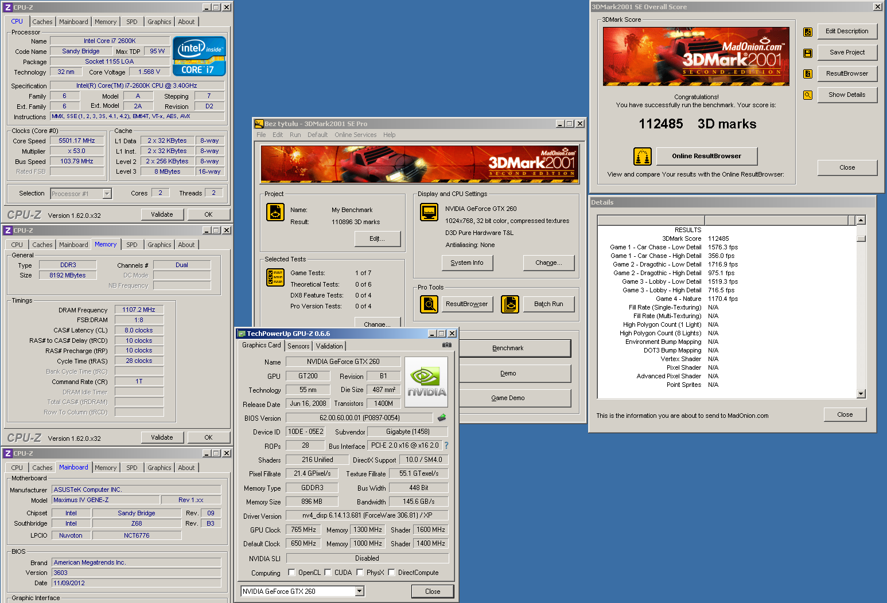Click the ResultBrowser magnifier icon in Pro Tools
Image resolution: width=887 pixels, height=603 pixels.
tap(429, 304)
